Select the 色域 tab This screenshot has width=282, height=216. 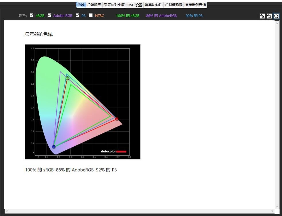(81, 5)
